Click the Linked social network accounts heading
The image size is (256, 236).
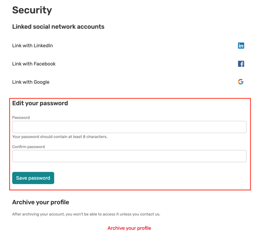(58, 27)
